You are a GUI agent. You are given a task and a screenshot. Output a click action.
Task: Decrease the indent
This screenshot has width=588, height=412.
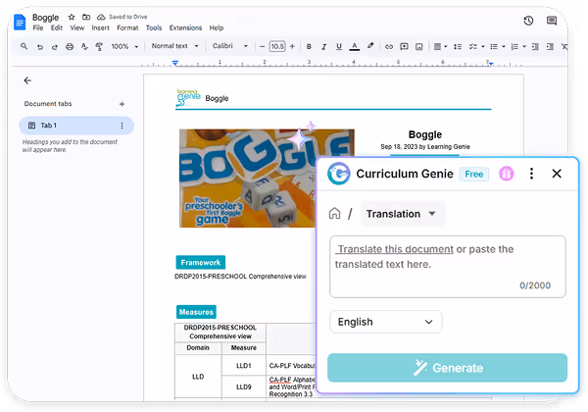535,46
